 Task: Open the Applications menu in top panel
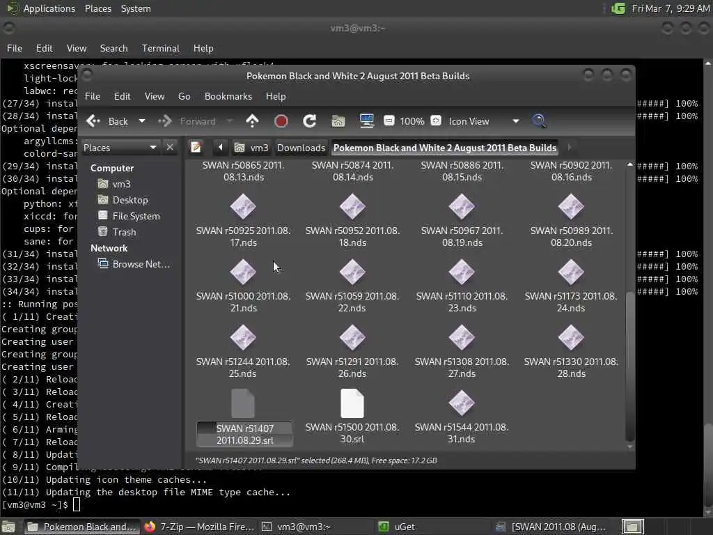click(49, 8)
